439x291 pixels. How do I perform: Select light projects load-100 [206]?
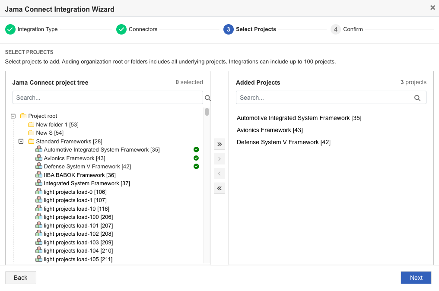[78, 217]
